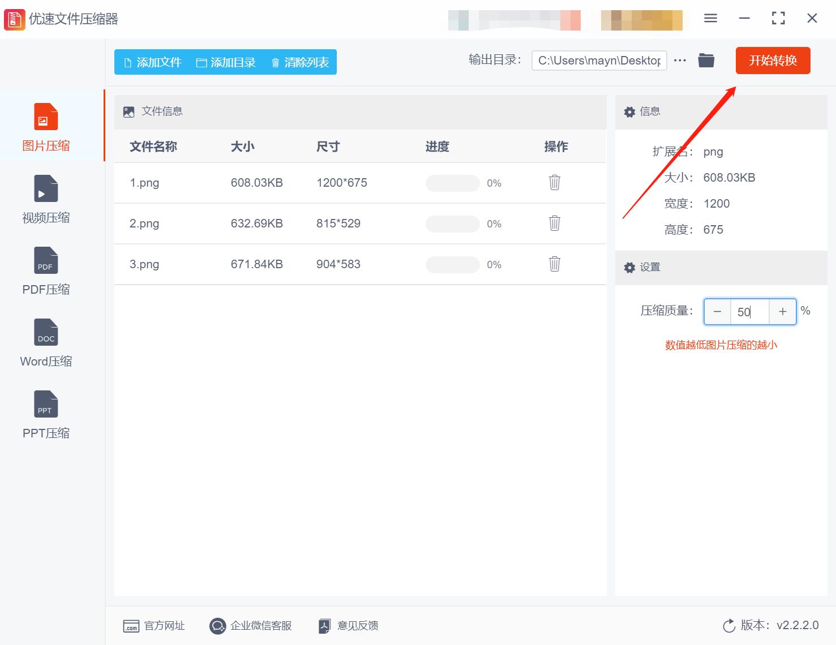Click 添加目录 to add a directory
This screenshot has height=645, width=836.
click(226, 62)
